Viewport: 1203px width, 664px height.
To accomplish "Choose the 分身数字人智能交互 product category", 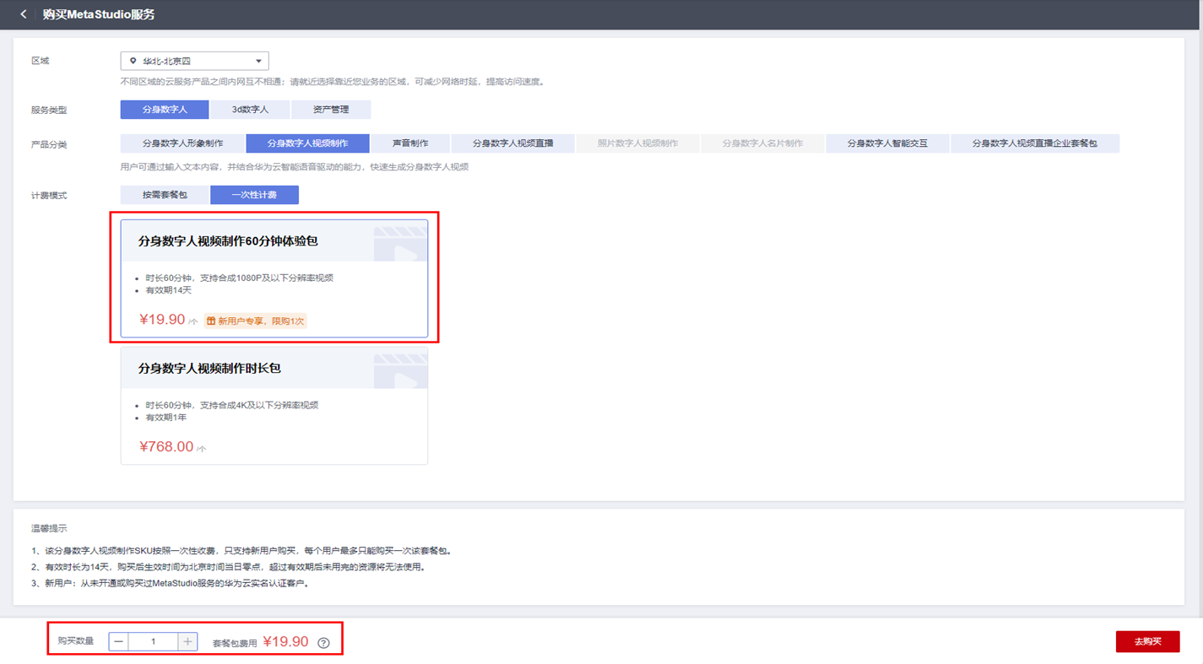I will tap(887, 143).
